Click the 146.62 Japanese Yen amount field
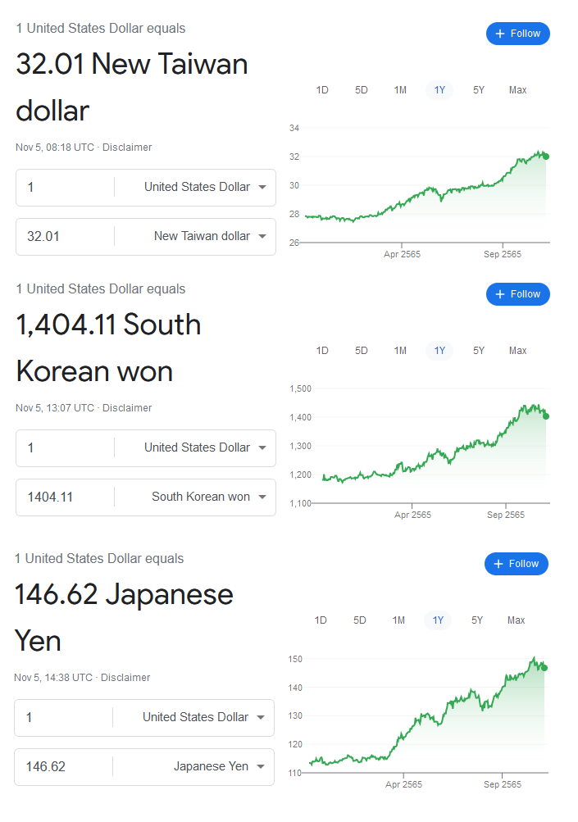The width and height of the screenshot is (578, 822). (x=64, y=766)
